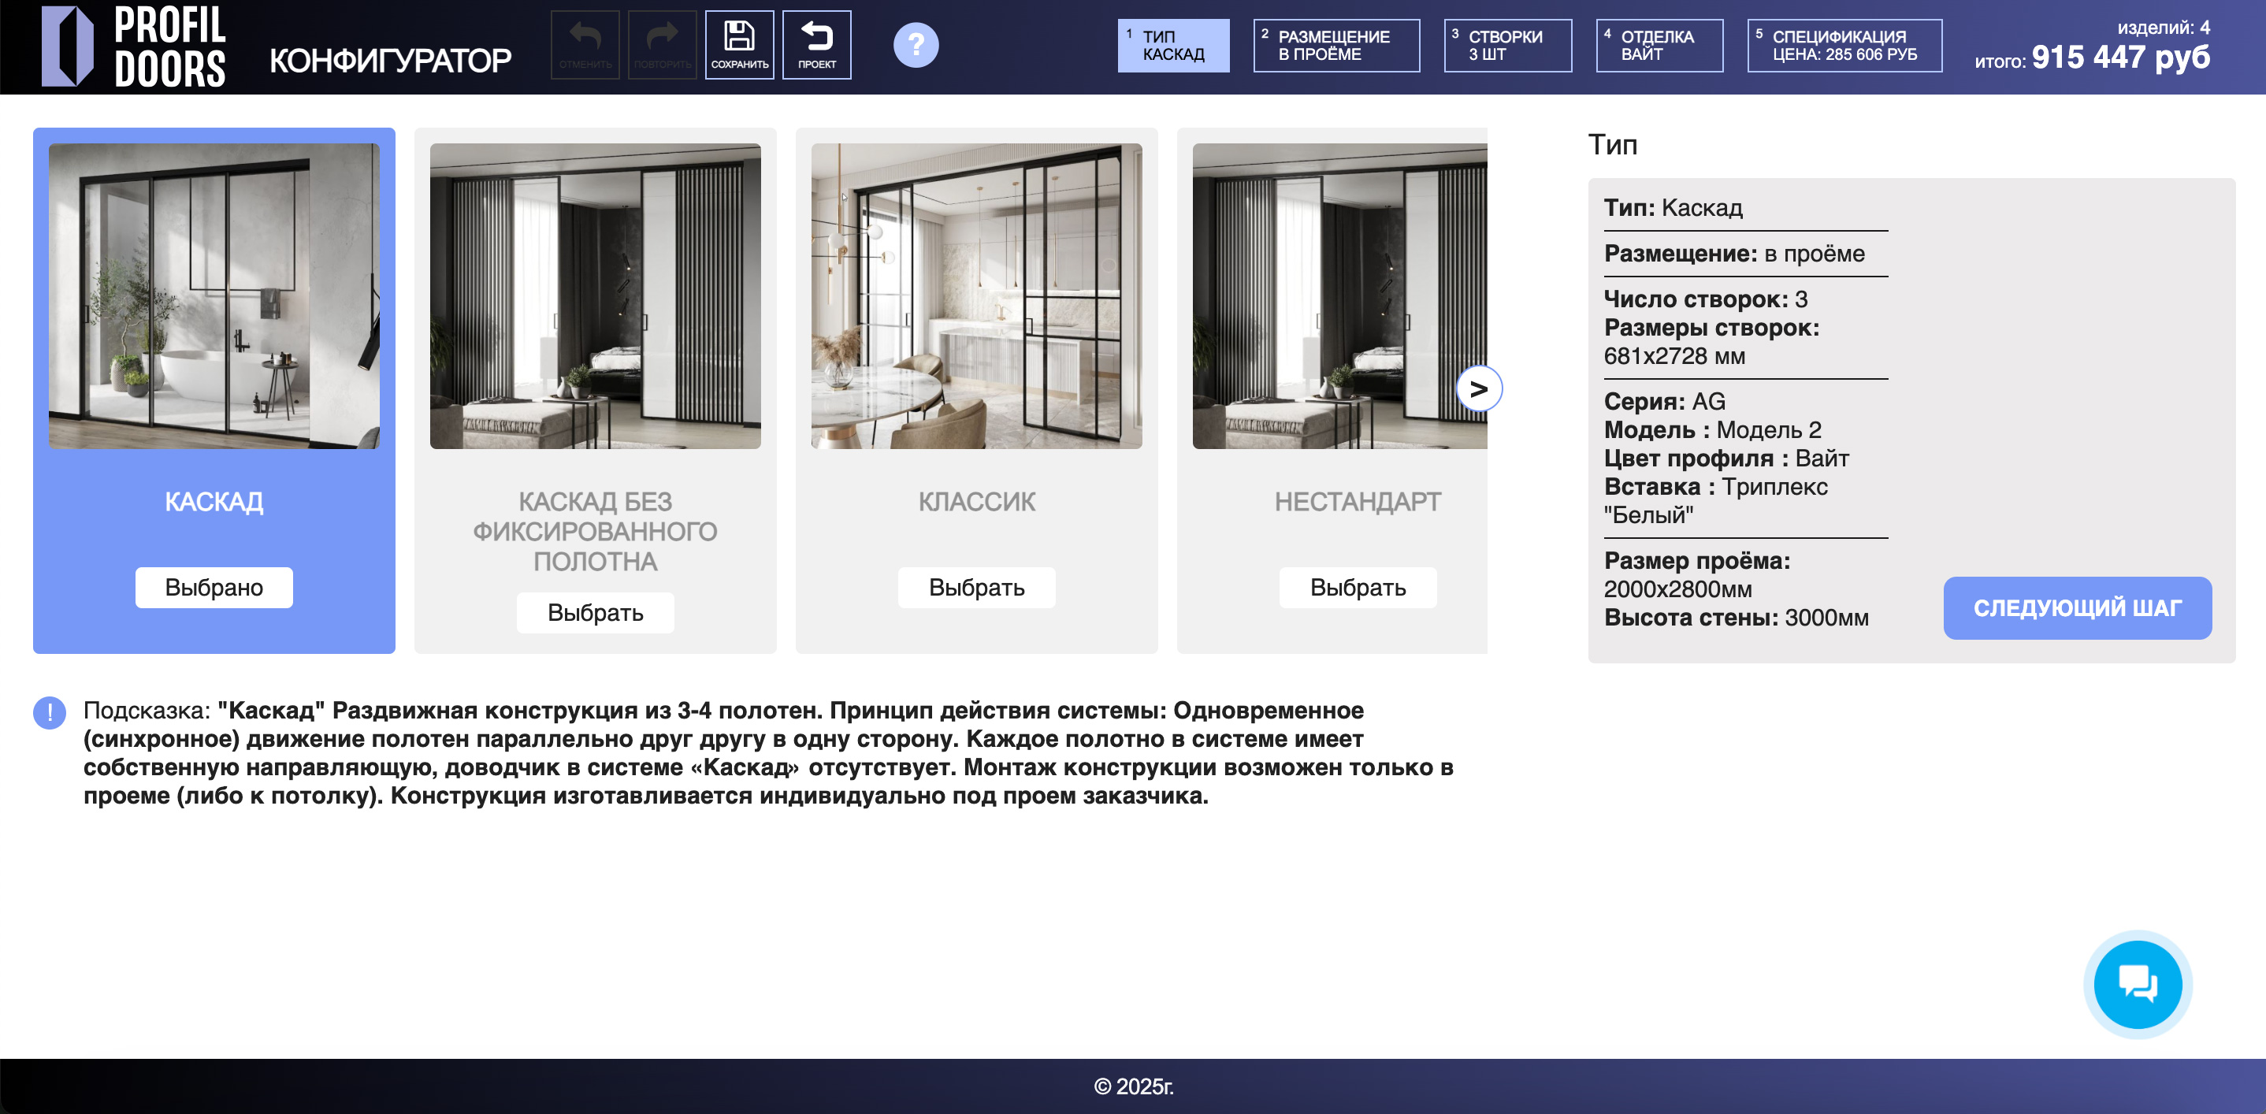This screenshot has height=1114, width=2266.
Task: Click the 'Размещение: в проёме' summary line
Action: pos(1734,254)
